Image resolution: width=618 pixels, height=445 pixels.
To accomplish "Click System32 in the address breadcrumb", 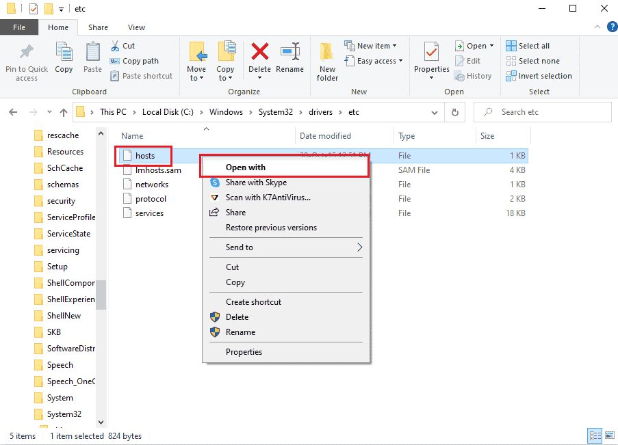I will tap(276, 112).
